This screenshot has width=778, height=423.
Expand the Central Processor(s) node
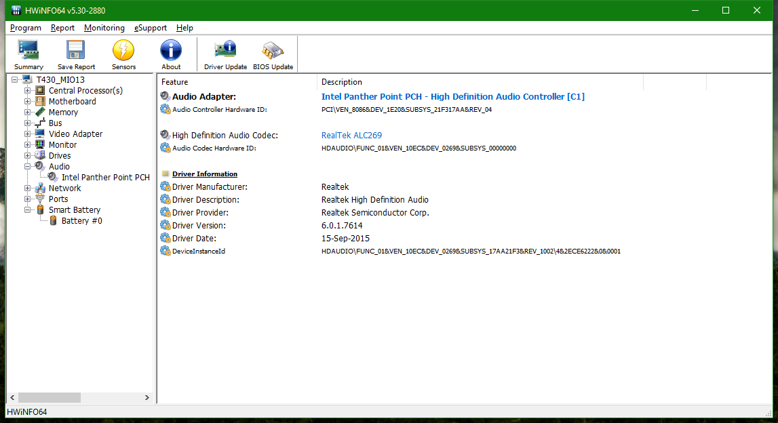(x=28, y=91)
